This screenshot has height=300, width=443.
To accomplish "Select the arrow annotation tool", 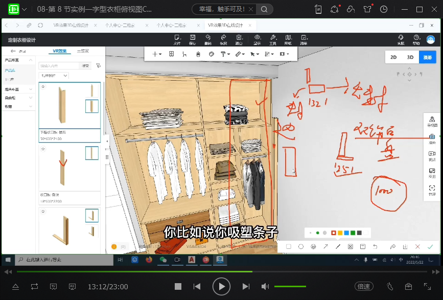I will [x=325, y=246].
